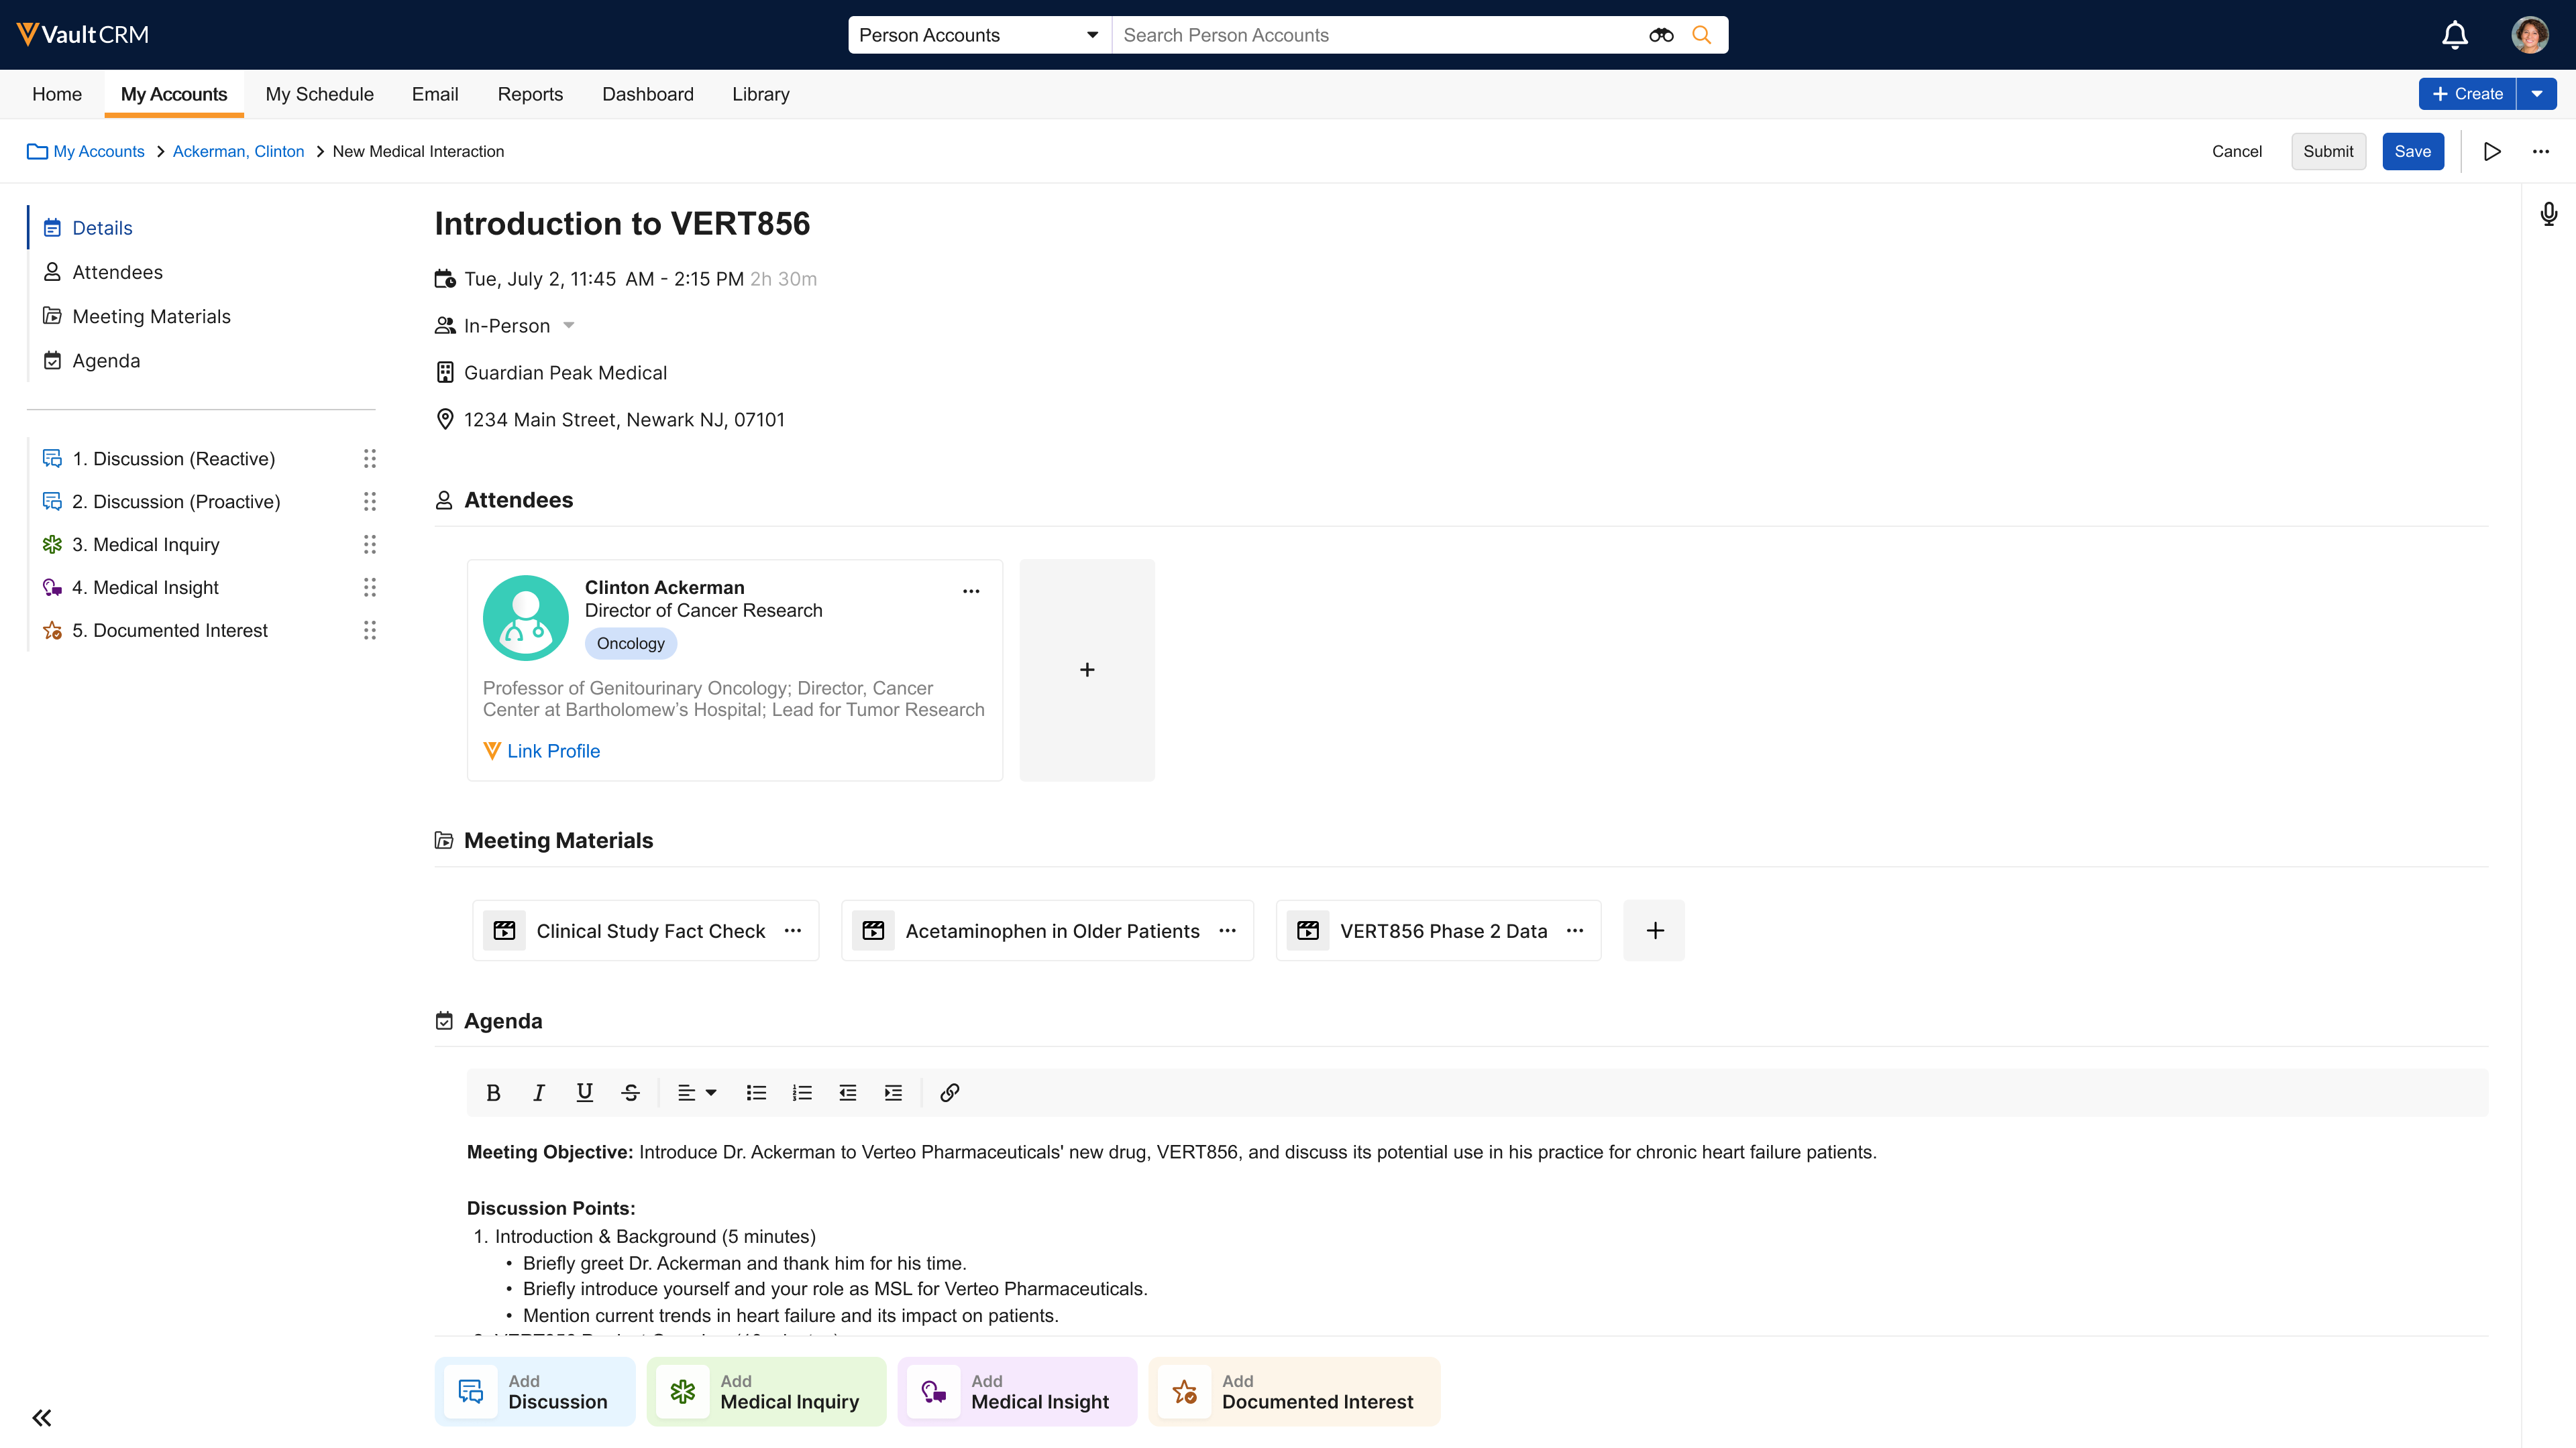Apply numbered list formatting in Agenda
The image size is (2576, 1448).
[801, 1092]
